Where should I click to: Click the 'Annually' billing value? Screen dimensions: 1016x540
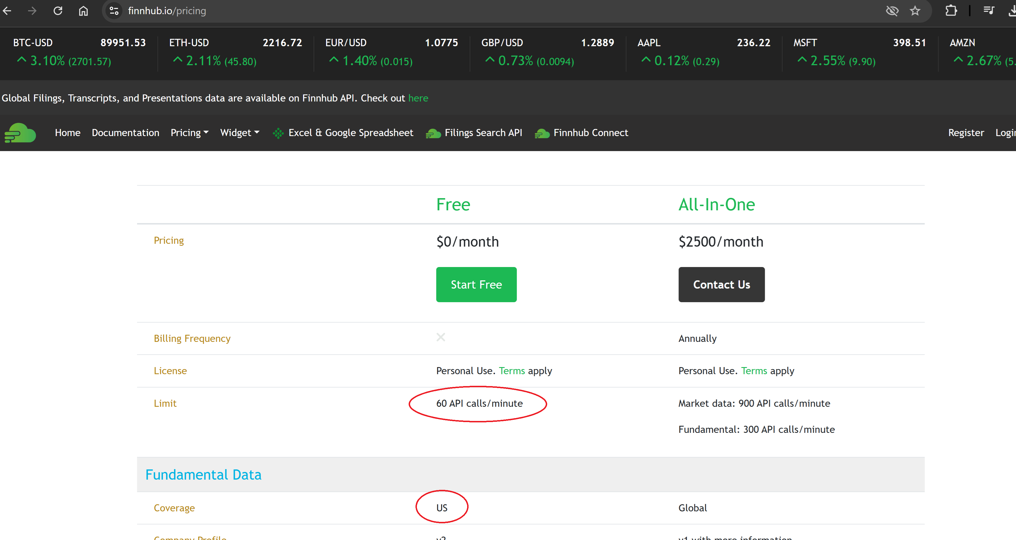[x=697, y=338]
